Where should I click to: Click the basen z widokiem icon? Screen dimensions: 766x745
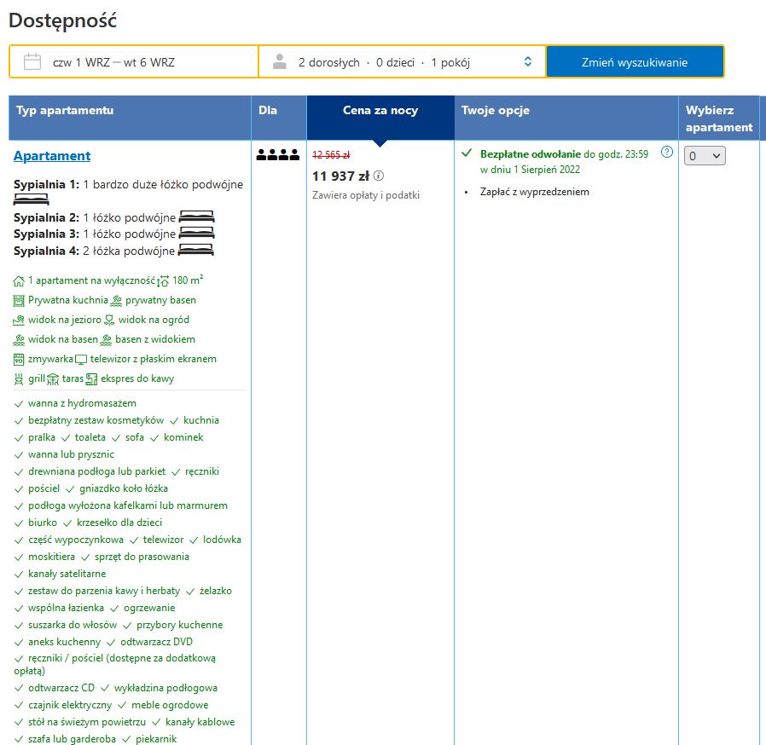[x=106, y=340]
